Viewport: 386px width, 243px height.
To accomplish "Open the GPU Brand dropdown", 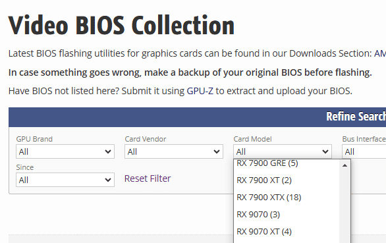I will click(x=65, y=151).
